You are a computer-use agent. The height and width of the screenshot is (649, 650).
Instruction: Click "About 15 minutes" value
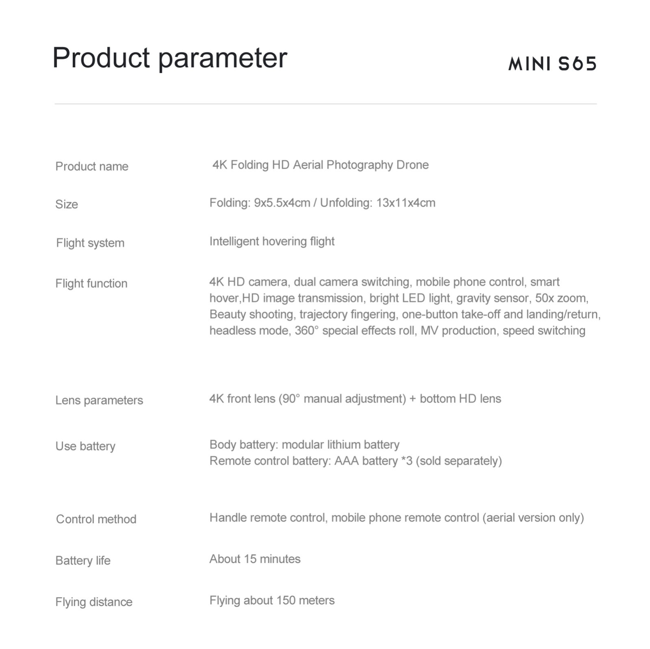pos(255,559)
